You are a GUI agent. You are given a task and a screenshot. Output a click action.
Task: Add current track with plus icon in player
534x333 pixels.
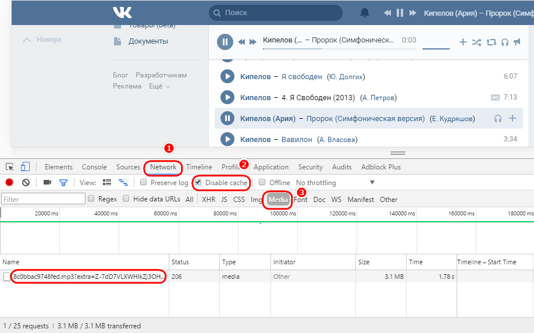pyautogui.click(x=463, y=42)
